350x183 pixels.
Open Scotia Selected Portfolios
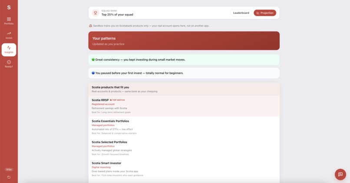coord(184,148)
